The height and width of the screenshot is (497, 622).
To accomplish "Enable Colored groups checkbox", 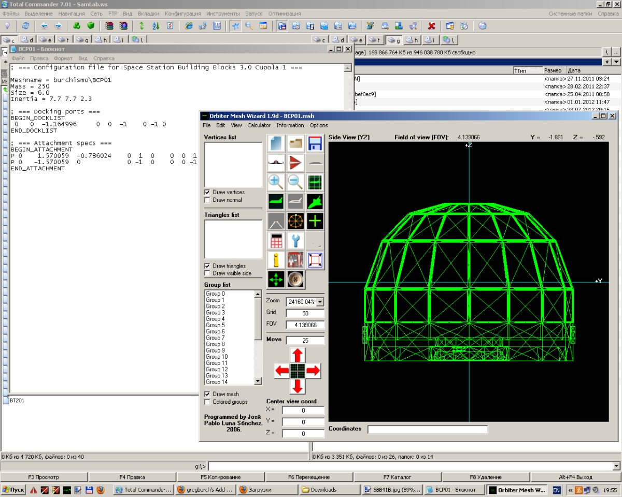I will (x=207, y=402).
